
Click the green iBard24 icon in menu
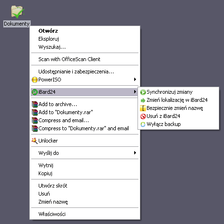(34, 92)
